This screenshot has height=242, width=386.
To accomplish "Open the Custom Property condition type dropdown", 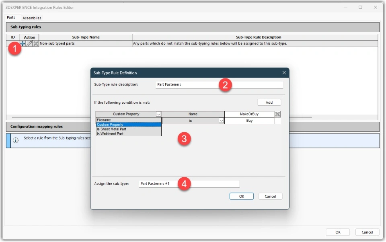I will (x=158, y=114).
